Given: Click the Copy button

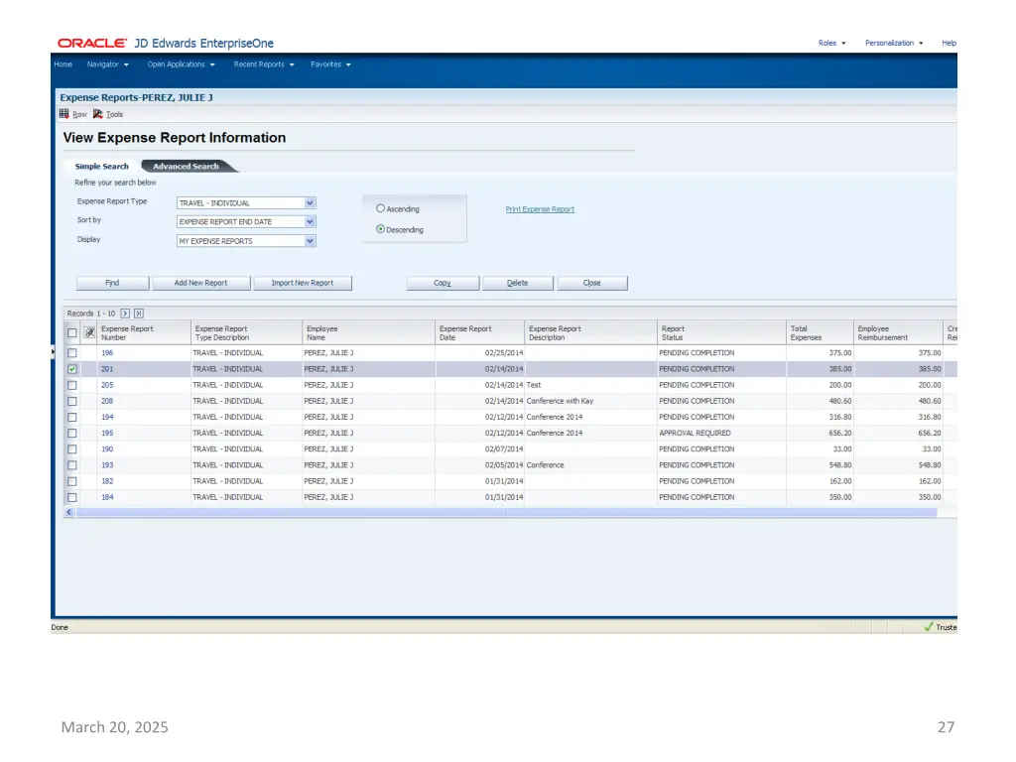Looking at the screenshot, I should 443,283.
